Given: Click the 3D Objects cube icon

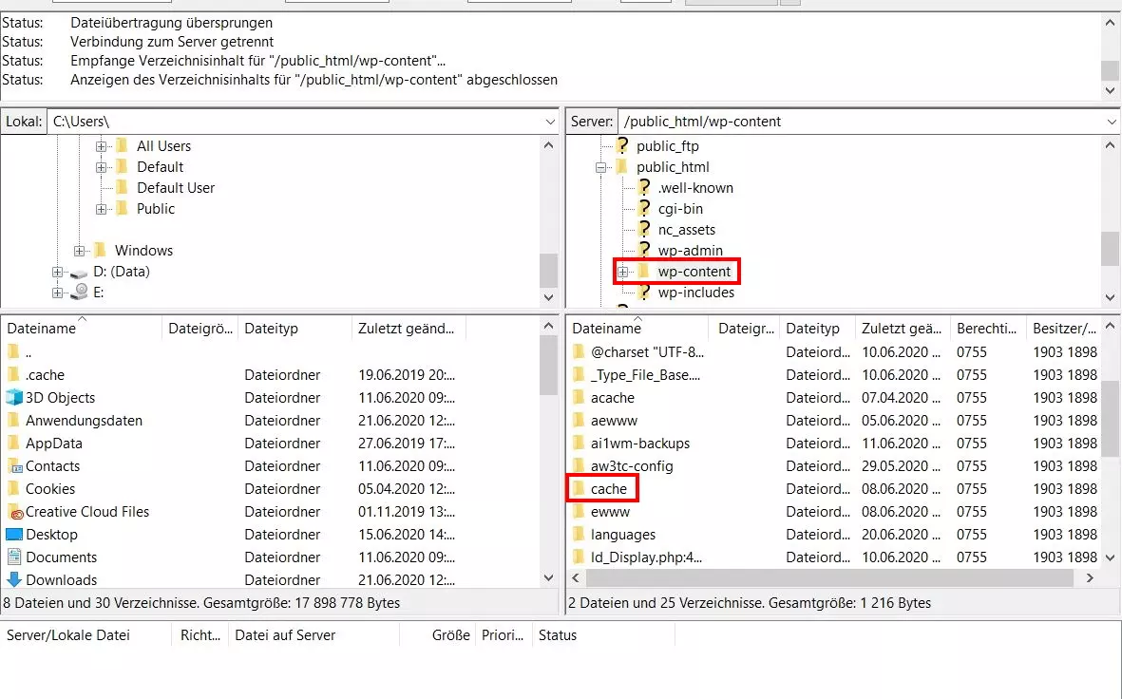Looking at the screenshot, I should [13, 397].
